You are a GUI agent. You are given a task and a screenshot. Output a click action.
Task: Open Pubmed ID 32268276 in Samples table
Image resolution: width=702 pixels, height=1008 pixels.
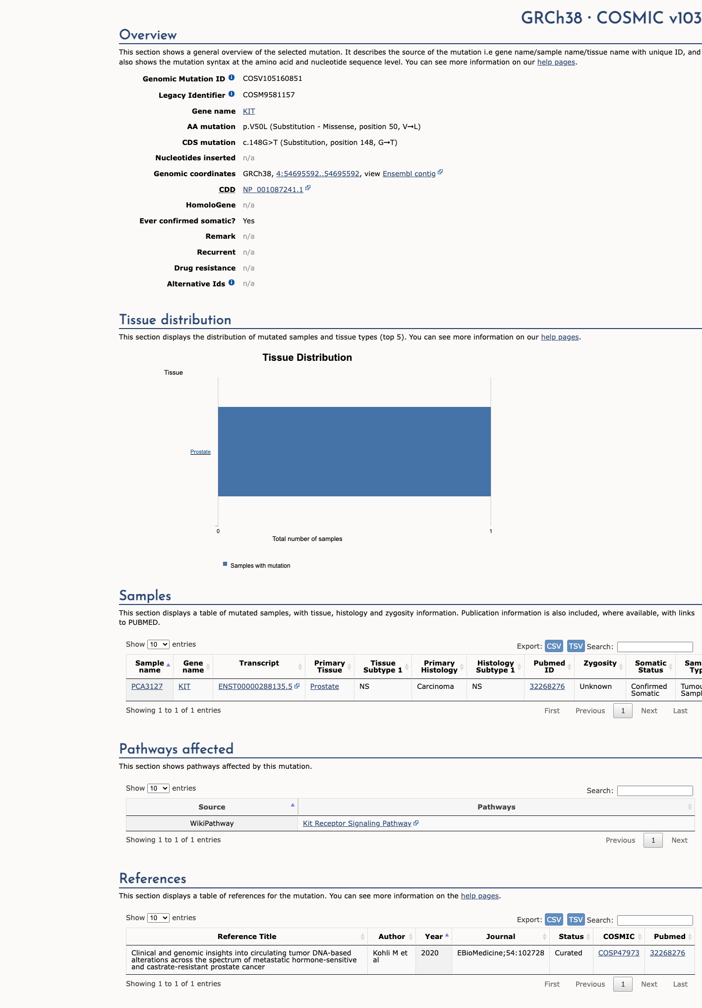pyautogui.click(x=547, y=686)
